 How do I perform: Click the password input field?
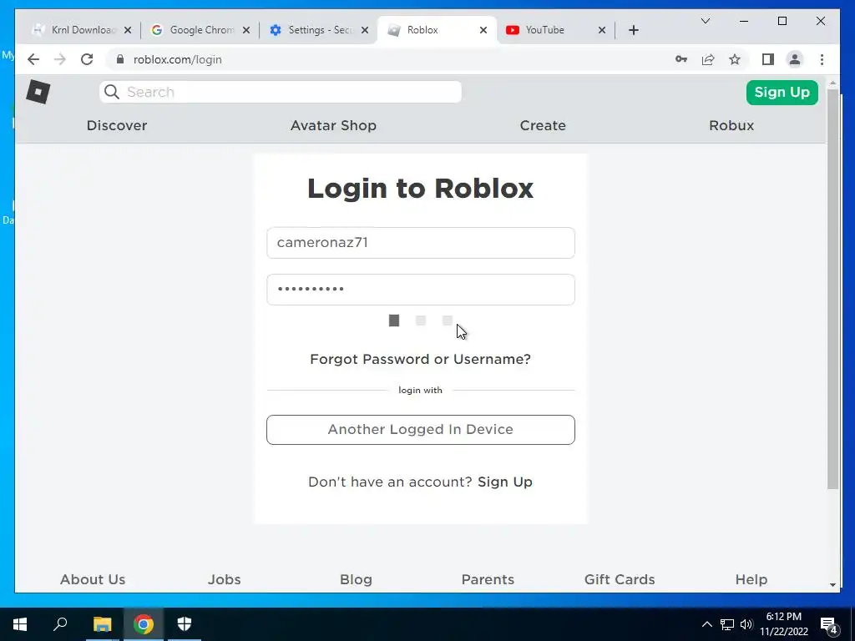(x=421, y=290)
